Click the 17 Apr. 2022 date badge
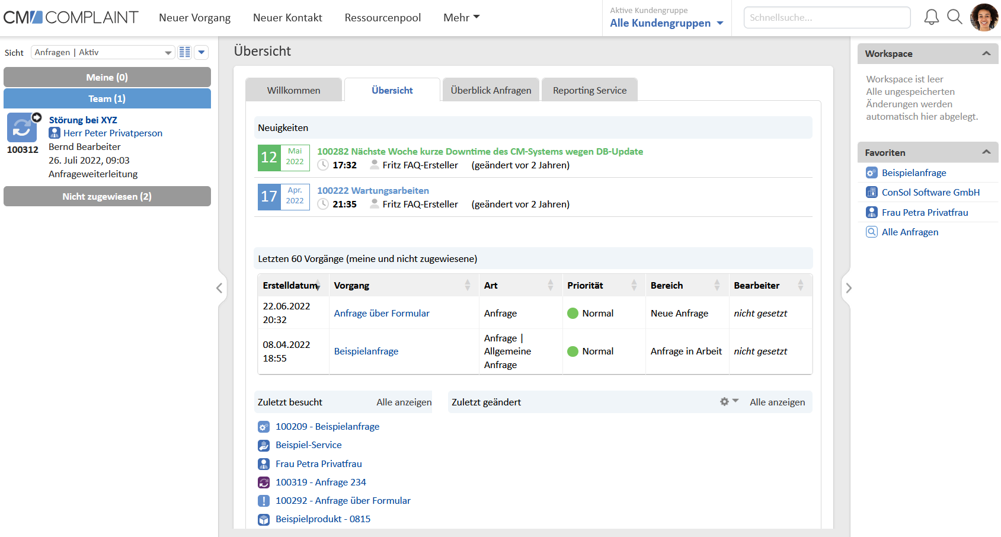 point(283,197)
